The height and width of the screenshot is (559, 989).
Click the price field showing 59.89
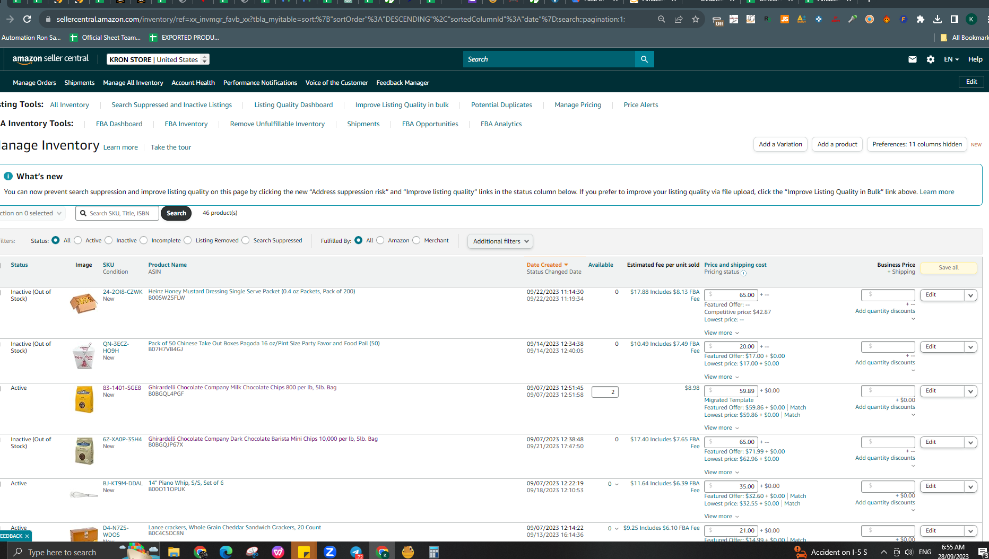(x=731, y=391)
